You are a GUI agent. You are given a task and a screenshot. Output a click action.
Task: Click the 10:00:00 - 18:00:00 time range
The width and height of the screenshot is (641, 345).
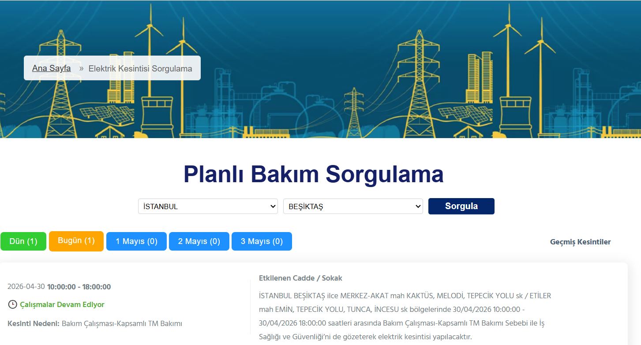tap(79, 287)
